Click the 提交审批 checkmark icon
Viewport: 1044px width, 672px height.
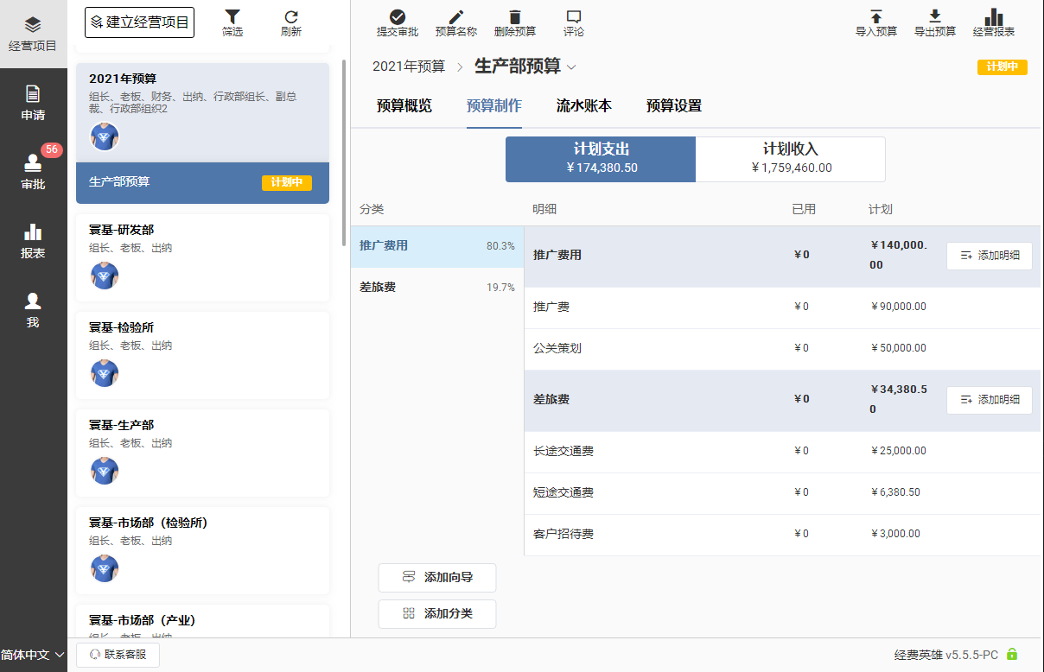click(x=398, y=17)
